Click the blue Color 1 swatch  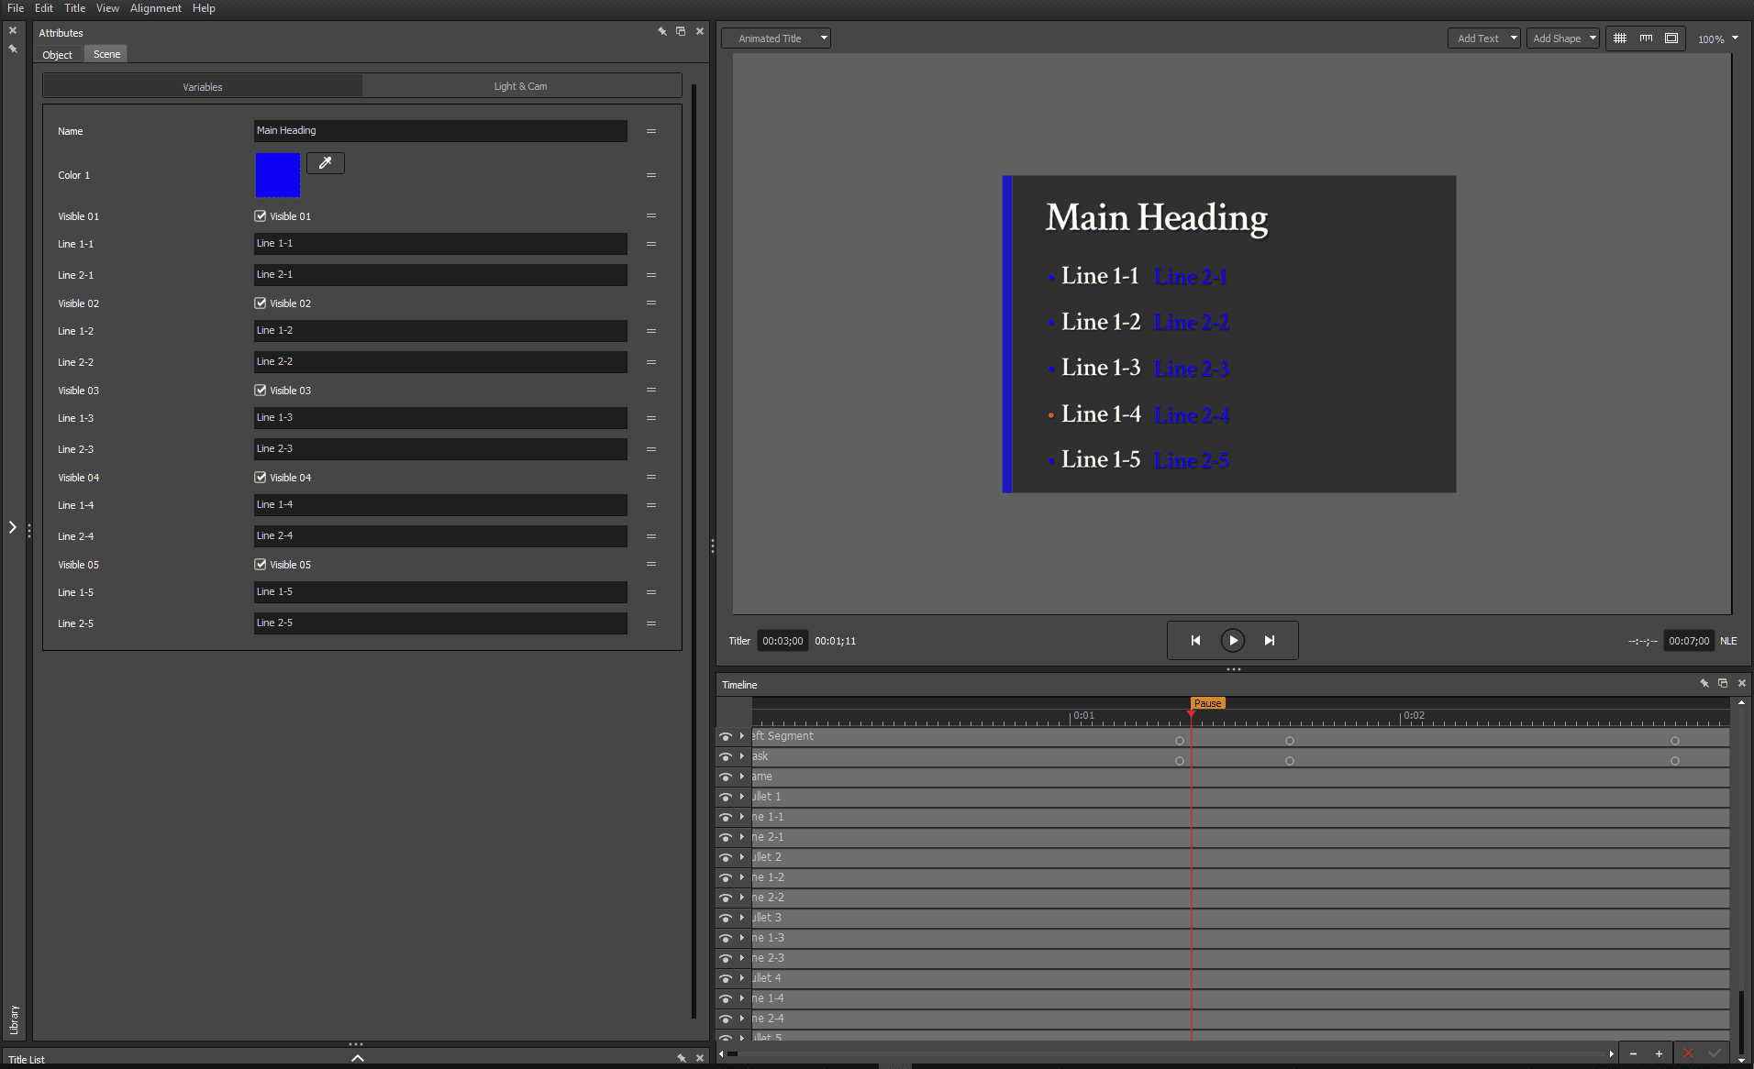click(x=278, y=175)
